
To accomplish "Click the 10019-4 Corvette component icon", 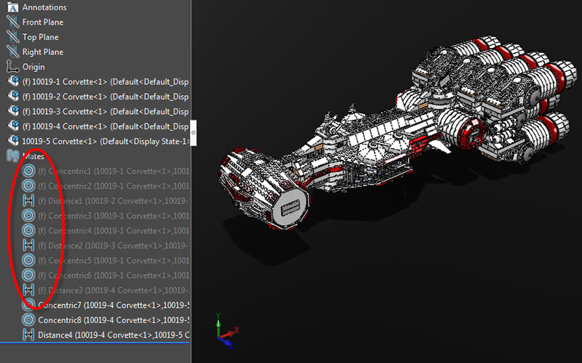I will coord(13,126).
